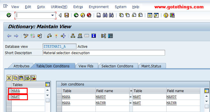Click the Print icon
The image size is (210, 112).
coord(99,15)
